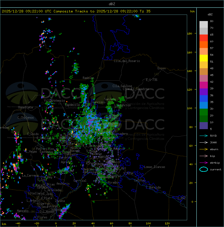Viewport: 224px width, 227px height.
Task: Click the 'dBZ' title at top center
Action: click(x=112, y=4)
